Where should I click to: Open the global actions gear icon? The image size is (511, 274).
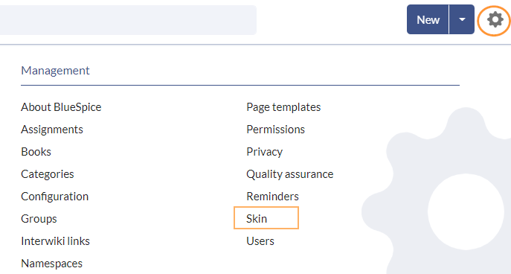click(495, 20)
